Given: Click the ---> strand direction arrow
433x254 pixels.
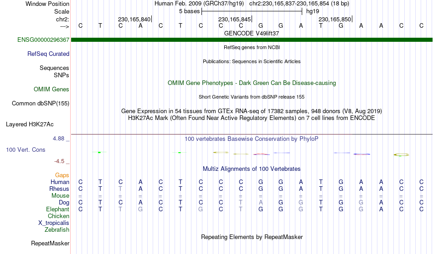Looking at the screenshot, I should click(65, 26).
